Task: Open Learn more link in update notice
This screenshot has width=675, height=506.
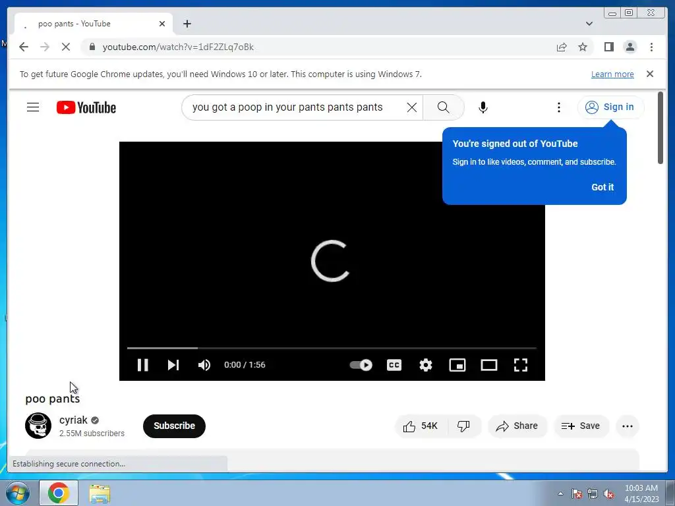Action: (612, 74)
